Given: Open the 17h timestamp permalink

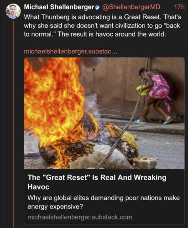Looking at the screenshot, I should tap(179, 7).
